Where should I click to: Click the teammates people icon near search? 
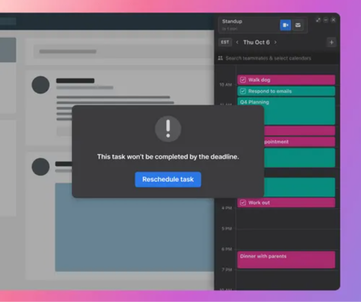tap(220, 58)
